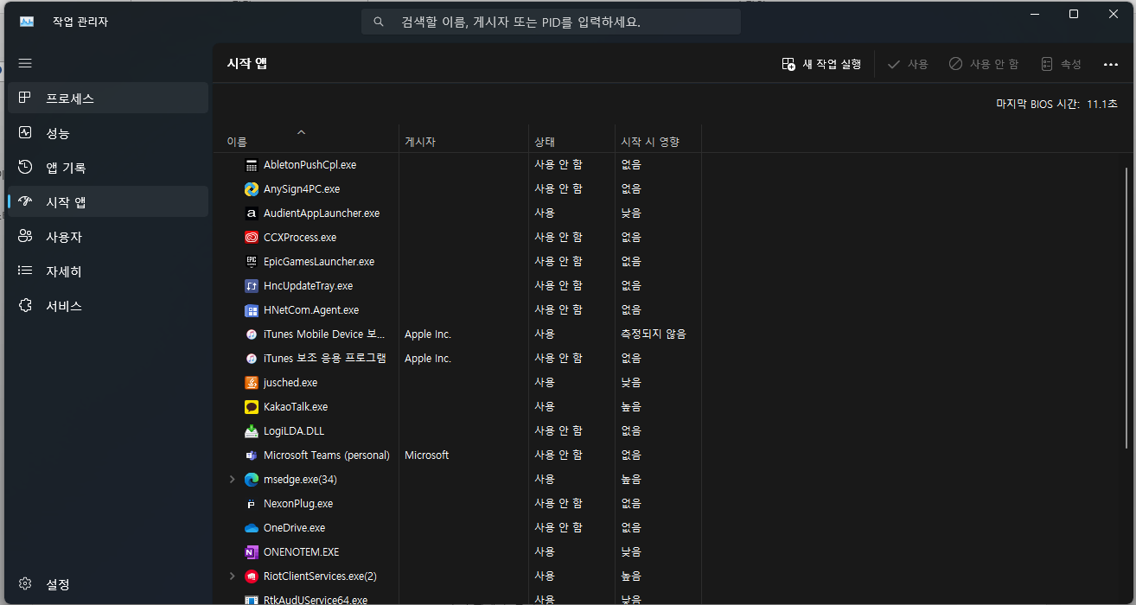1136x605 pixels.
Task: Click Apple Inc. publisher of iTunes Mobile Device
Action: click(428, 334)
